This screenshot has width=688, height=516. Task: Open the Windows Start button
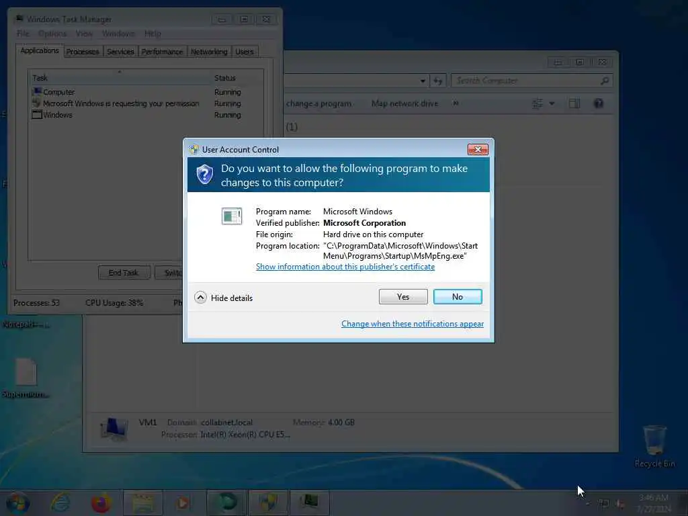[18, 503]
